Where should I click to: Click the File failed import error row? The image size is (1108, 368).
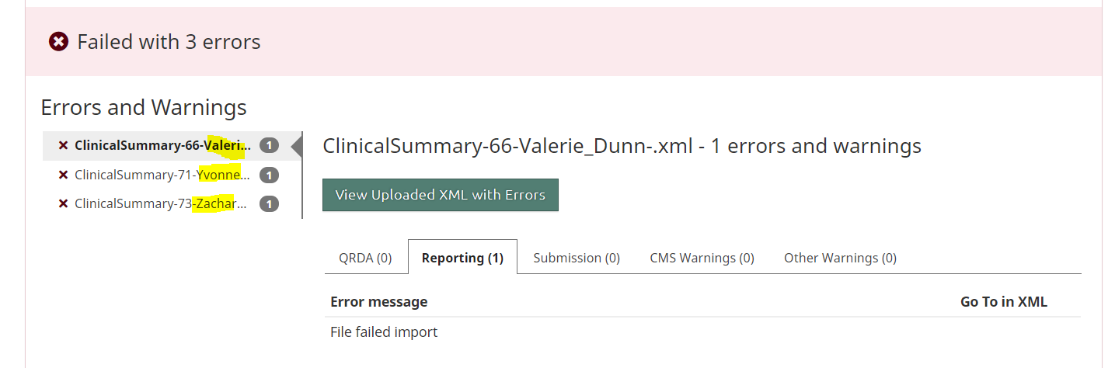(x=384, y=332)
